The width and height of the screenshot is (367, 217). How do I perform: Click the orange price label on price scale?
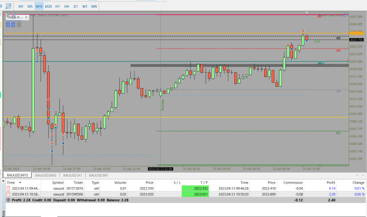[x=356, y=33]
